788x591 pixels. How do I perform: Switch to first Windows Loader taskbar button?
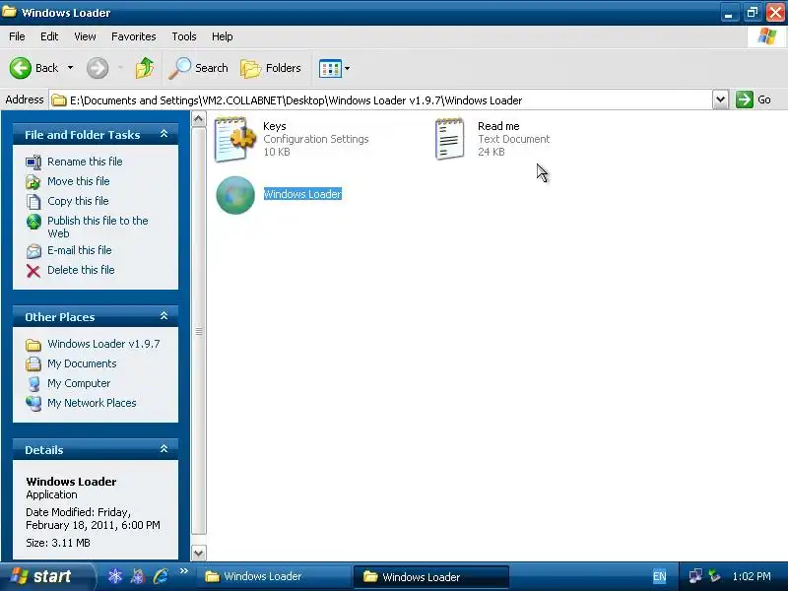point(275,576)
